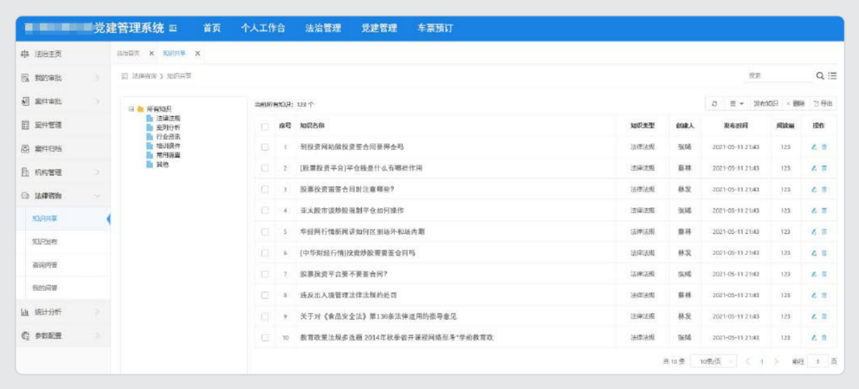Click the refresh icon in table toolbar
Screen dimensions: 859x389
click(715, 104)
